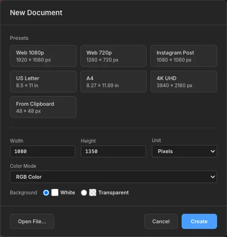This screenshot has width=227, height=237.
Task: Use the From Clipboard preset
Action: pos(43,107)
